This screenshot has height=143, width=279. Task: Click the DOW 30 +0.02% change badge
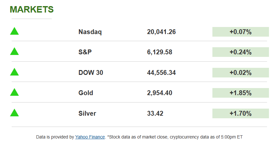[241, 73]
